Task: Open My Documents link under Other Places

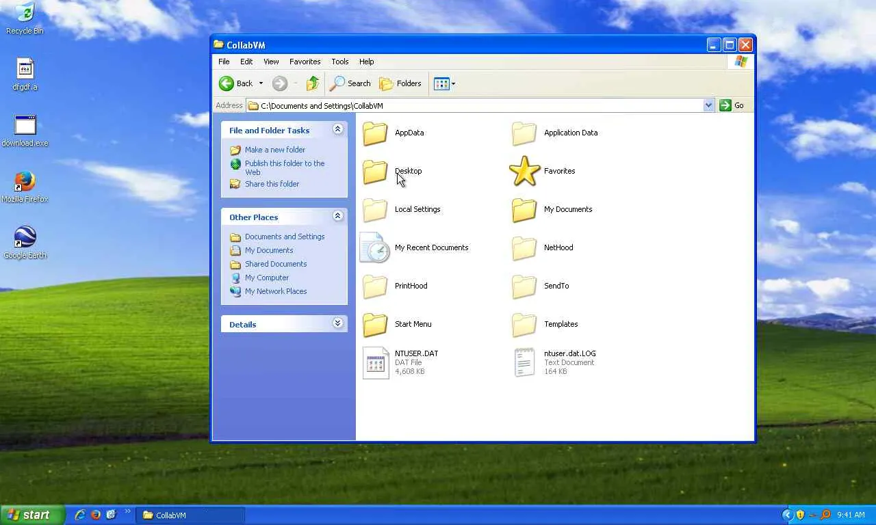Action: tap(269, 250)
